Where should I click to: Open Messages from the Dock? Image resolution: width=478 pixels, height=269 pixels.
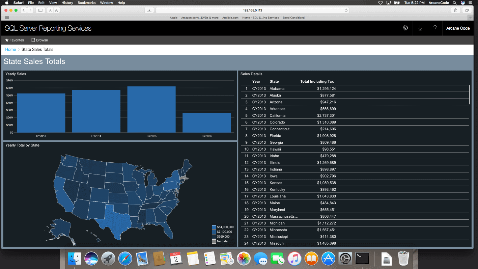pos(261,259)
